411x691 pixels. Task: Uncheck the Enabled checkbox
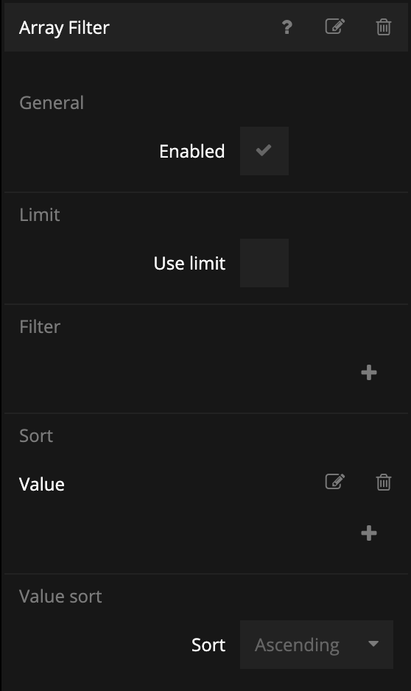264,151
